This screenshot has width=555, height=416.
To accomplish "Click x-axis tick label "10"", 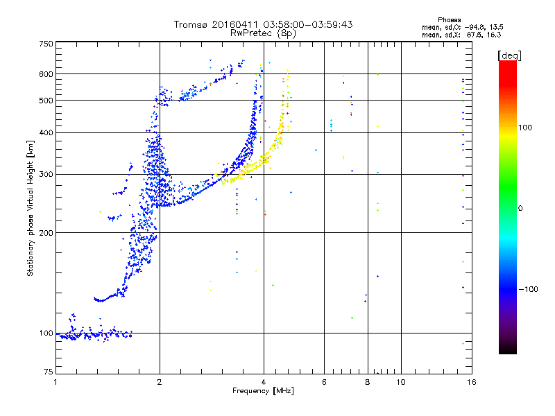I will (401, 382).
